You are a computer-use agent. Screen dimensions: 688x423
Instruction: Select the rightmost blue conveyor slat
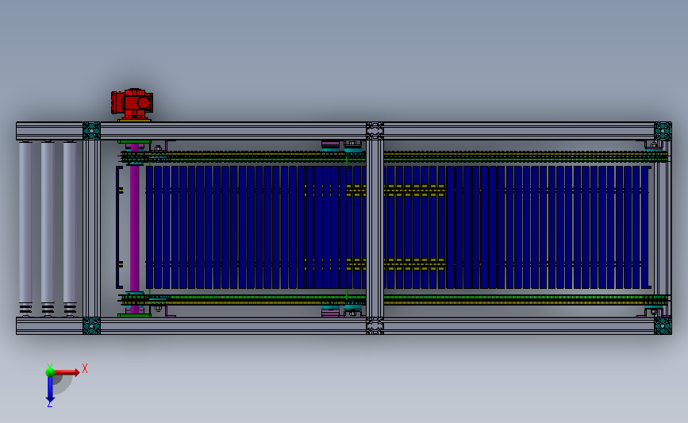(x=645, y=227)
